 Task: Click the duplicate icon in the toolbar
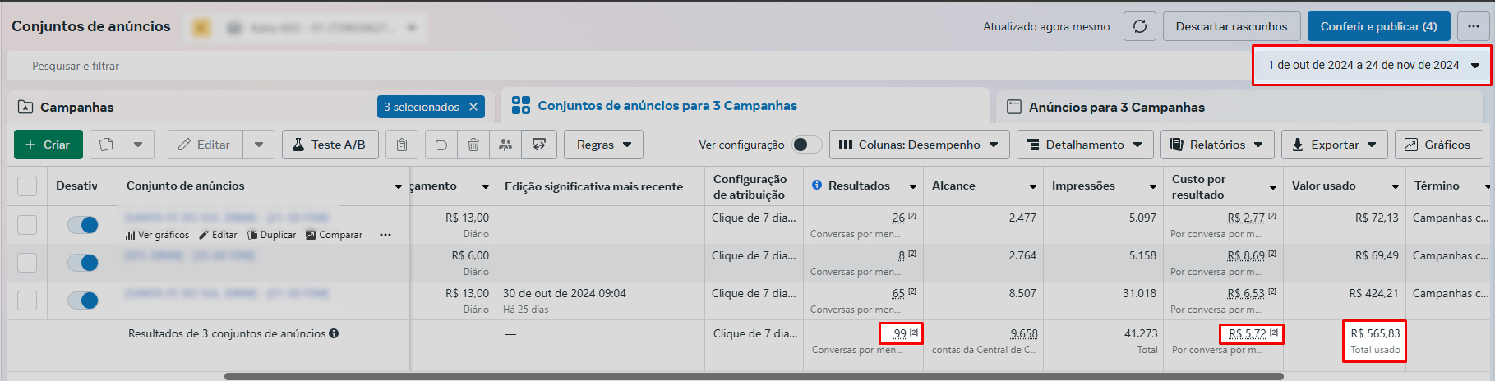[106, 145]
